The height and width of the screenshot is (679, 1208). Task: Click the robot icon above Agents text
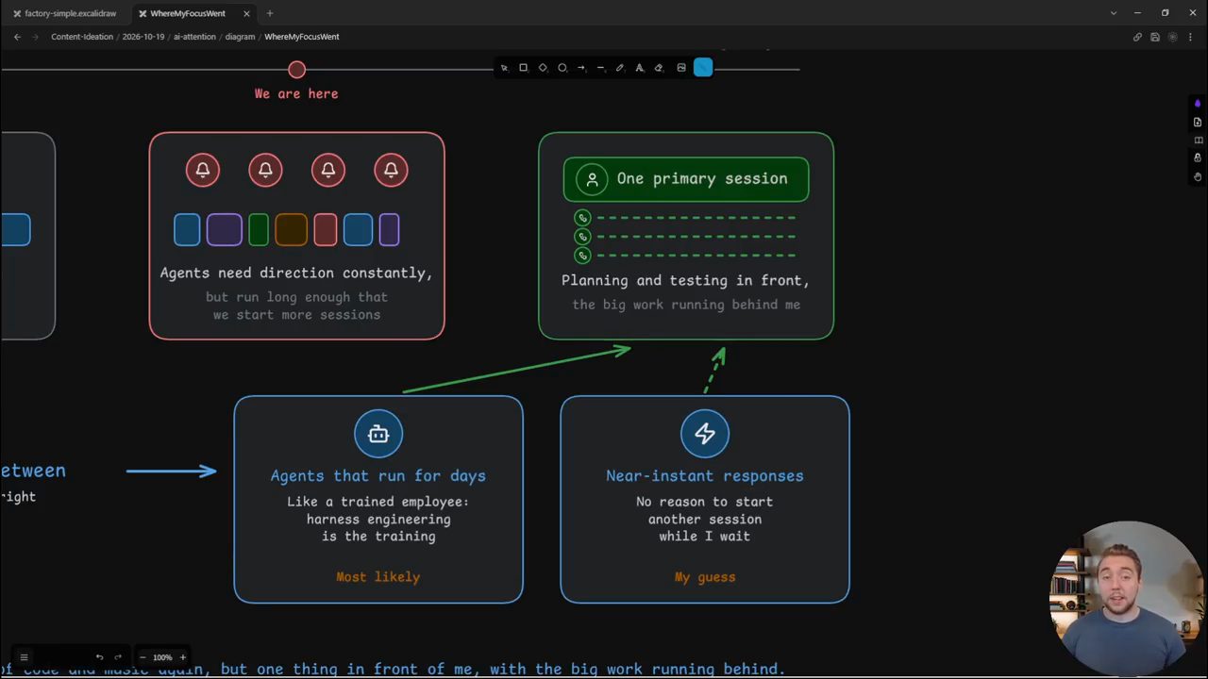click(378, 434)
